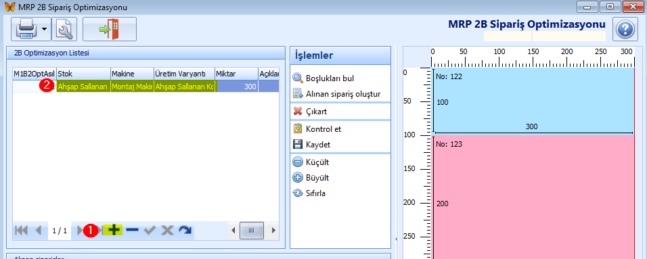The height and width of the screenshot is (259, 647).
Task: Cancel edit with X navigator button
Action: 167,230
